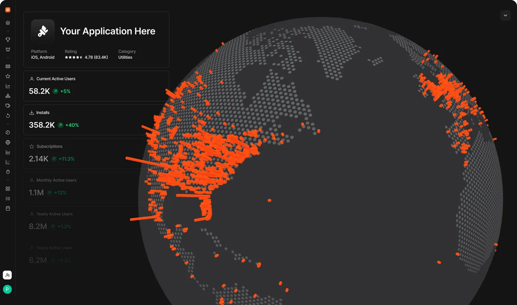Open the Home icon in sidebar
Image resolution: width=517 pixels, height=305 pixels.
point(8,23)
